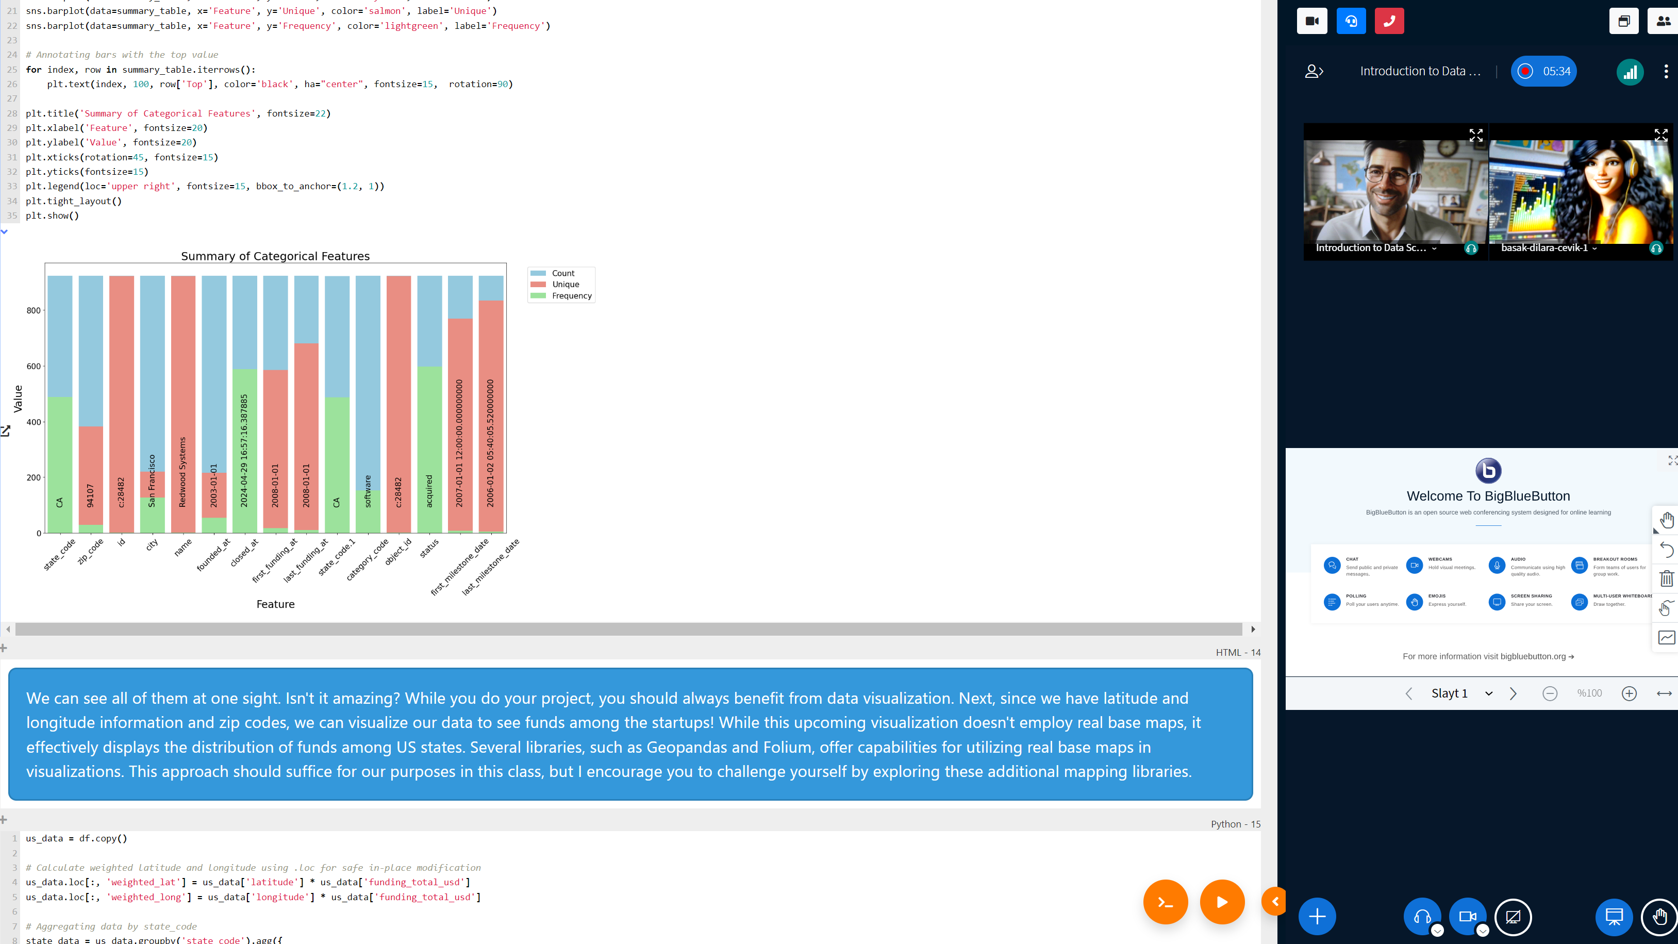Open the blue plus actions menu
Viewport: 1678px width, 944px height.
click(x=1317, y=917)
